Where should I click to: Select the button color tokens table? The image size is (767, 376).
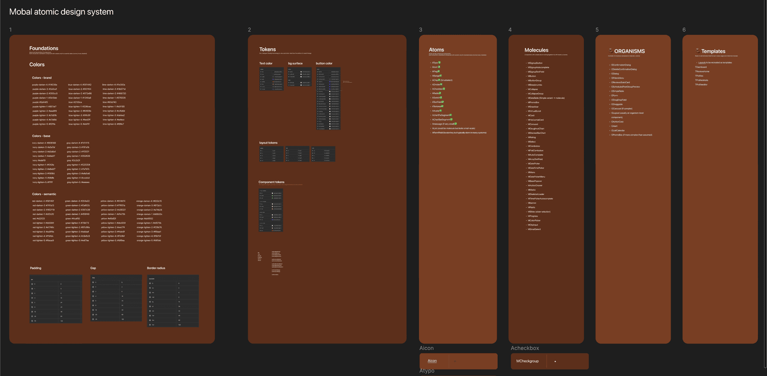(x=328, y=99)
